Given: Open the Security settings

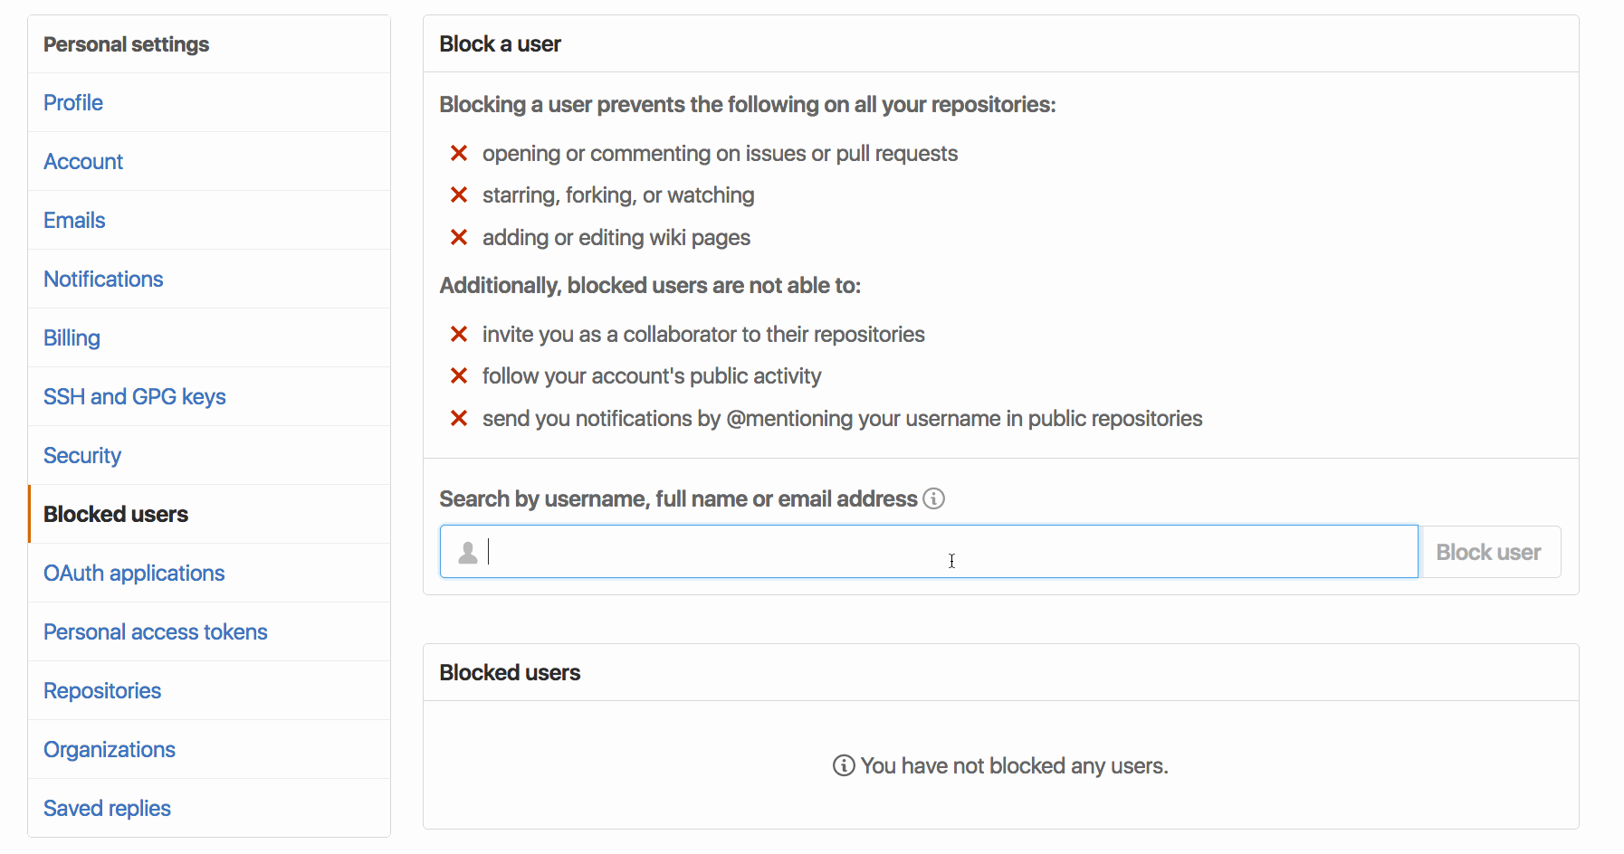Looking at the screenshot, I should pyautogui.click(x=81, y=455).
